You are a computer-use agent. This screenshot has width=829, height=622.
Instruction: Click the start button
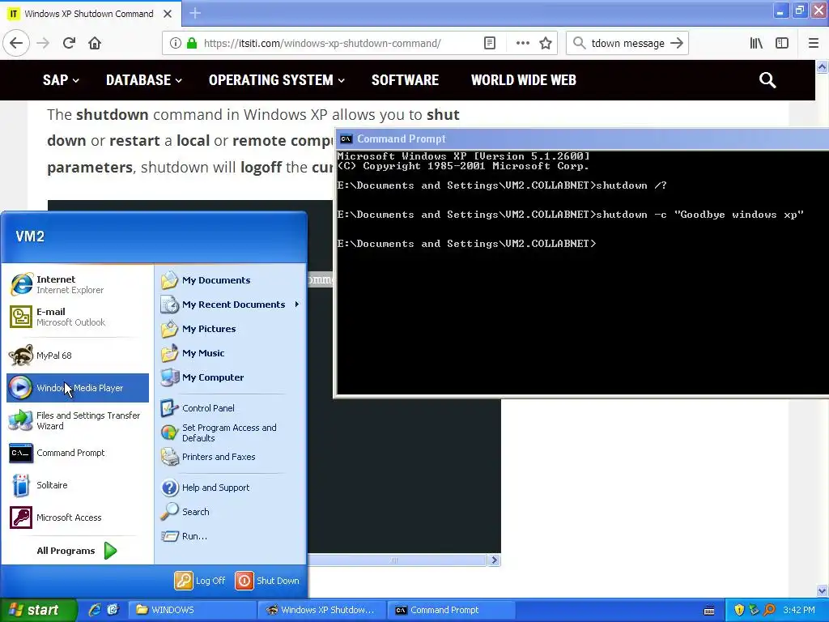tap(39, 610)
